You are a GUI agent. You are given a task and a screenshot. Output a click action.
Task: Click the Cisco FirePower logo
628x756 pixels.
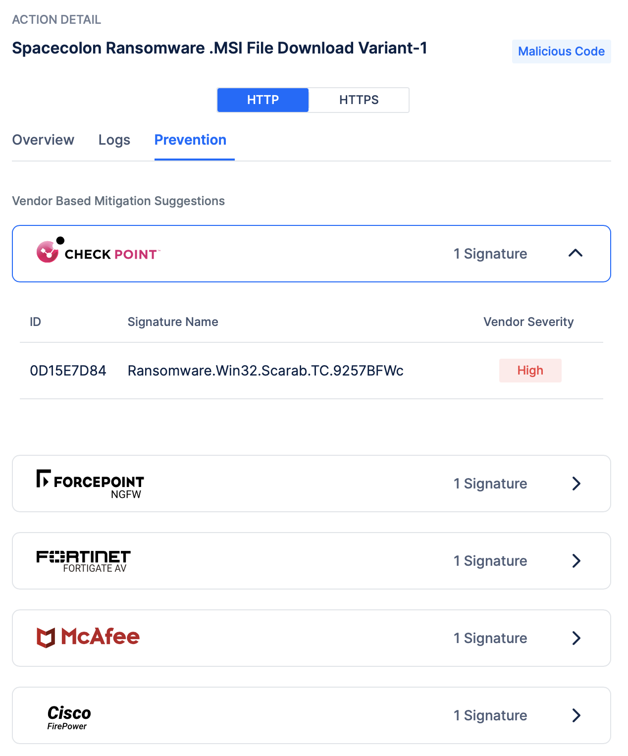click(69, 716)
